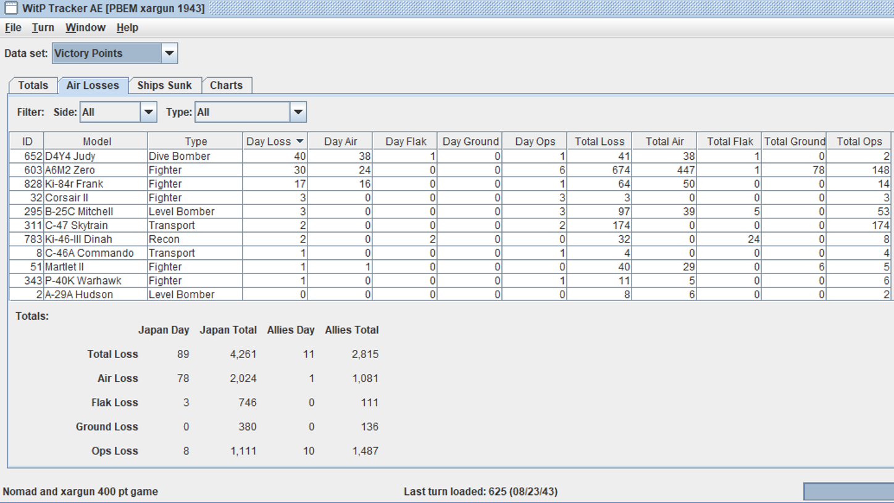Click the window icon in title bar

click(10, 8)
